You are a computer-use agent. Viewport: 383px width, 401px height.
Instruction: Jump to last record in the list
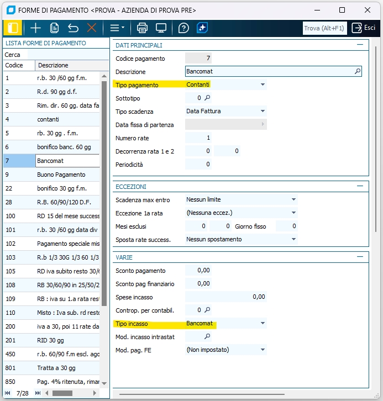pos(38,393)
